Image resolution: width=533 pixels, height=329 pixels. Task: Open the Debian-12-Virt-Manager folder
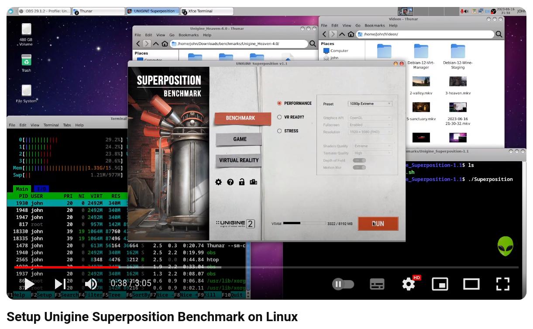421,57
